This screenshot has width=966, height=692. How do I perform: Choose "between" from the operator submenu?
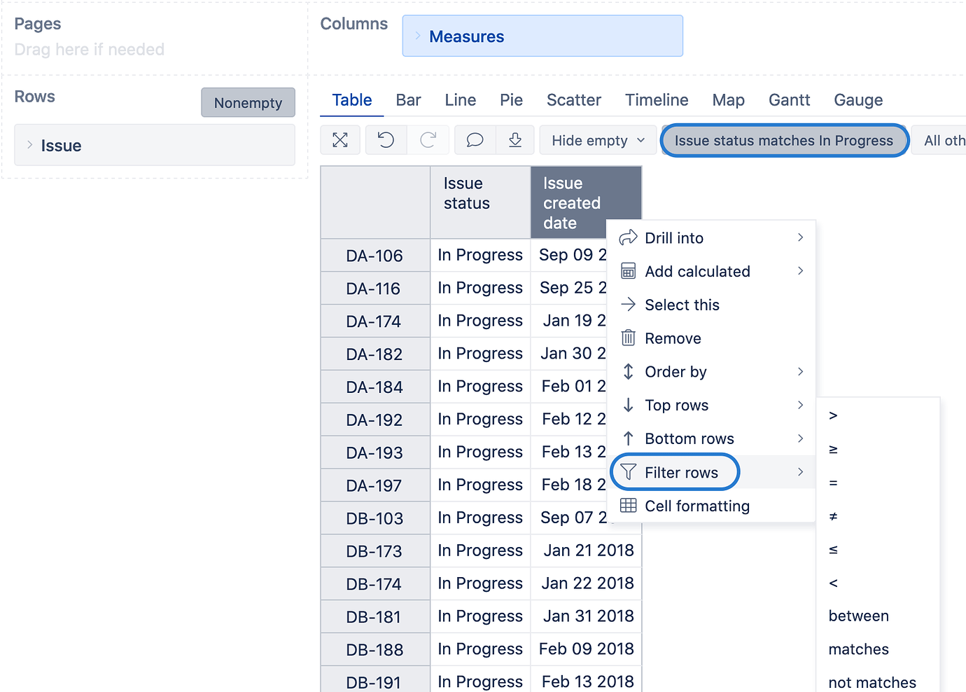(858, 616)
